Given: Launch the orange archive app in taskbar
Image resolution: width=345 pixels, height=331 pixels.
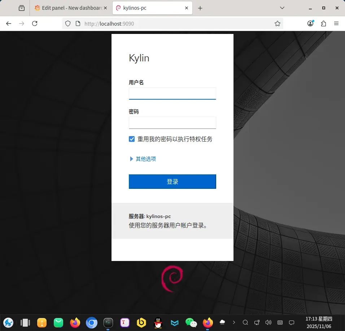Looking at the screenshot, I should (x=42, y=323).
